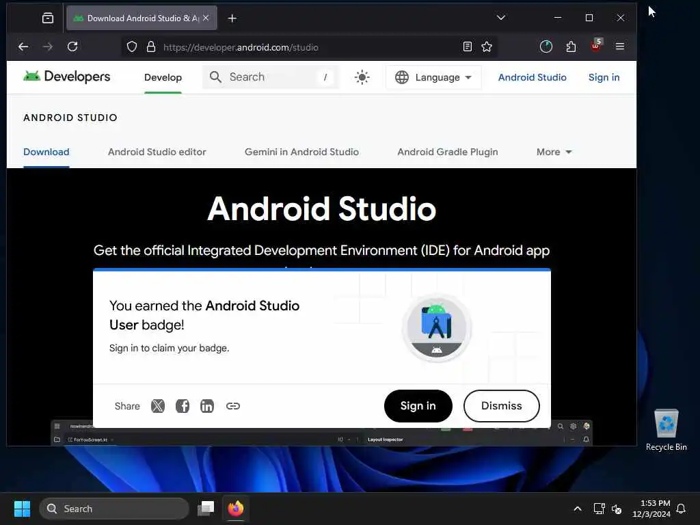
Task: Select the Develop nav item
Action: [163, 77]
